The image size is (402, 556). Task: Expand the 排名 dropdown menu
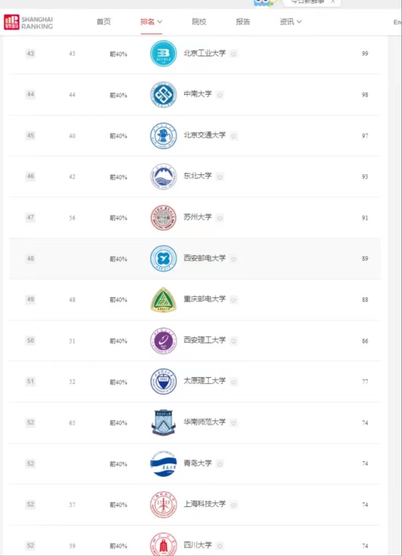click(151, 22)
